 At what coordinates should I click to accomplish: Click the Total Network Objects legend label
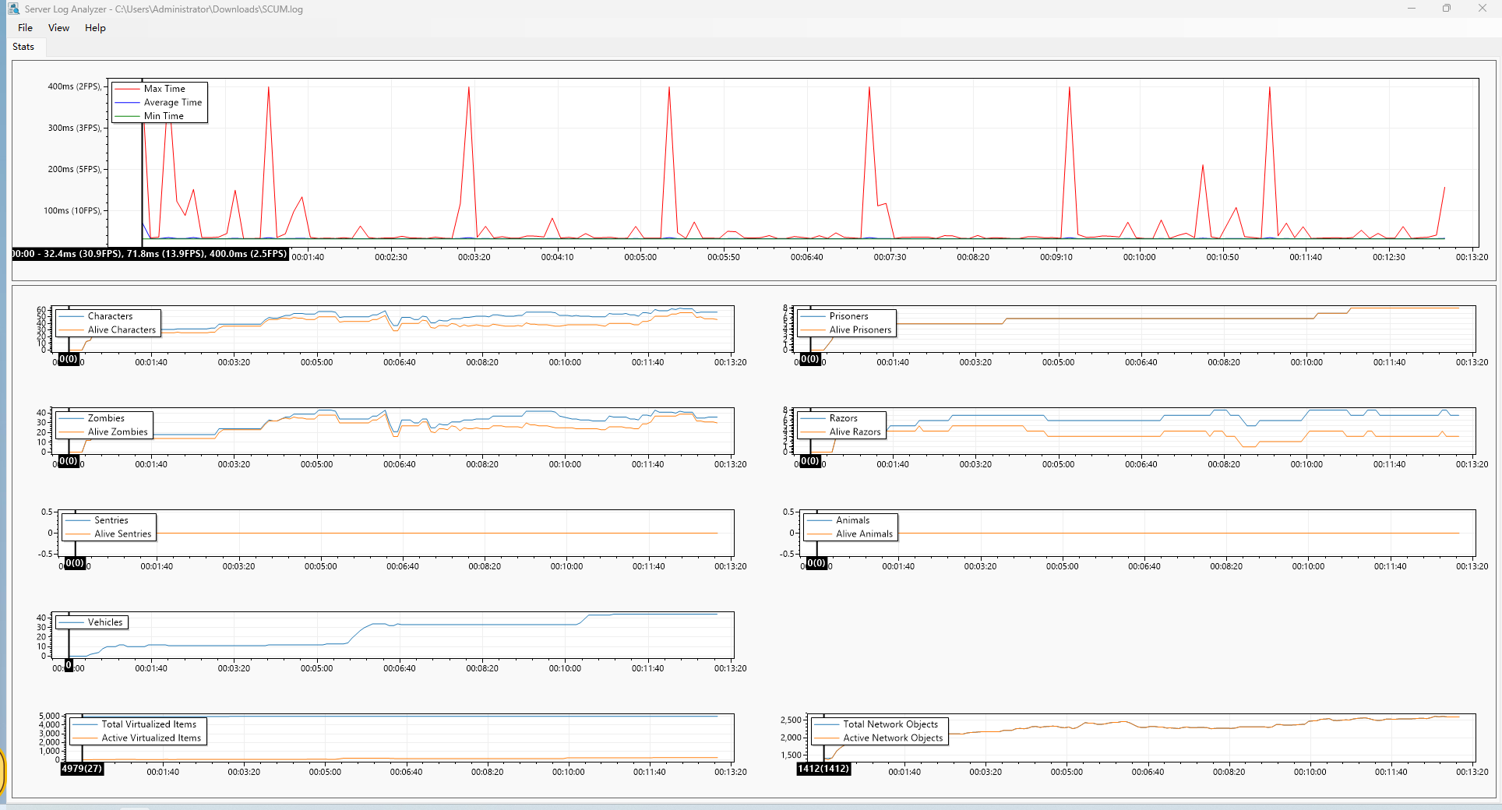[x=890, y=724]
